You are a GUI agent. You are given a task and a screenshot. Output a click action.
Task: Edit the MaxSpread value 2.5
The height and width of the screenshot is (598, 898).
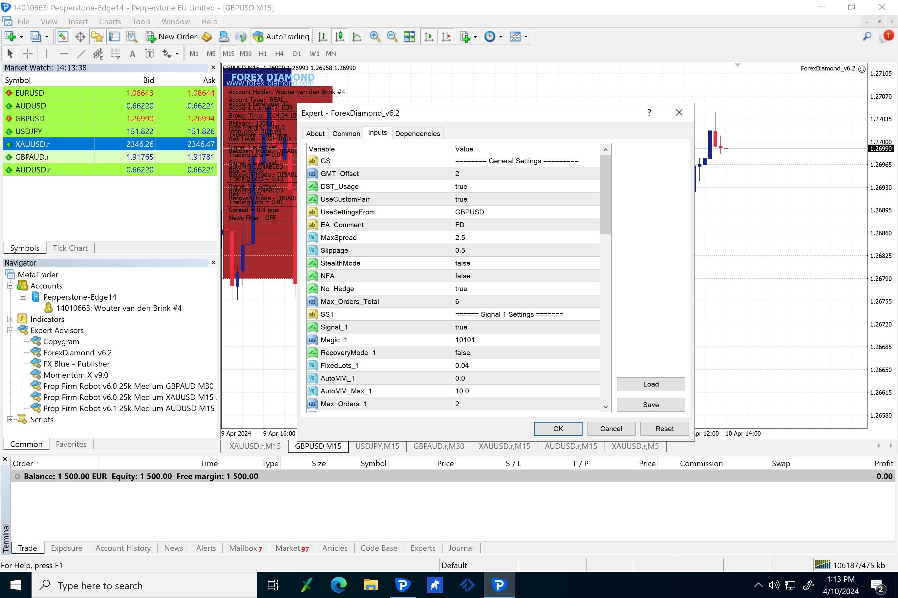click(526, 238)
